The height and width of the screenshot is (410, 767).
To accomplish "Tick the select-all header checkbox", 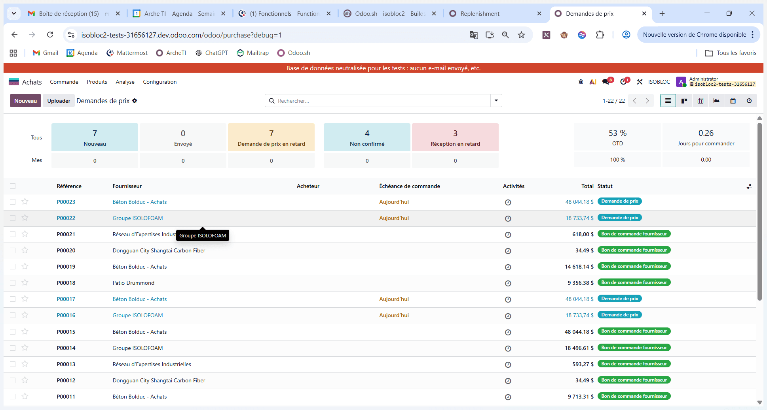I will click(13, 186).
